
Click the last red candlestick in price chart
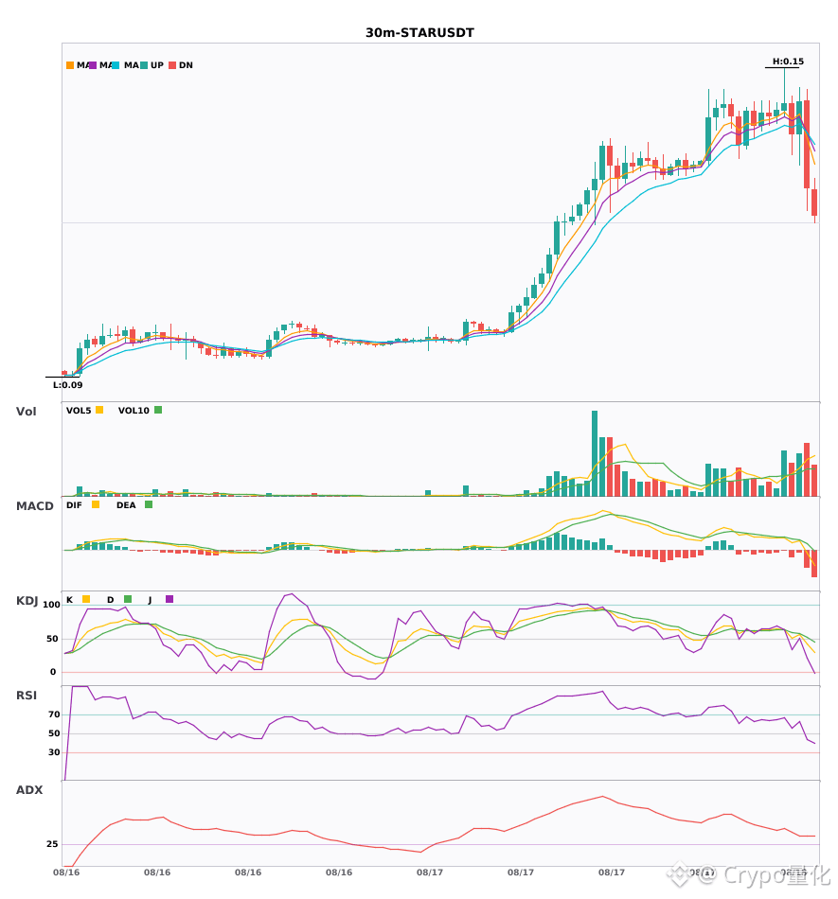click(x=814, y=203)
